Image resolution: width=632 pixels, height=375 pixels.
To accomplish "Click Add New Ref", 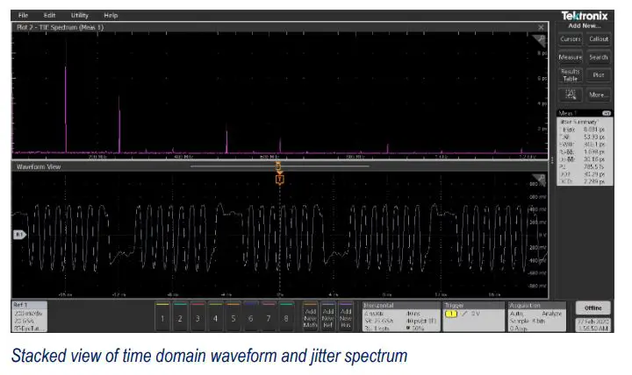I will 327,316.
